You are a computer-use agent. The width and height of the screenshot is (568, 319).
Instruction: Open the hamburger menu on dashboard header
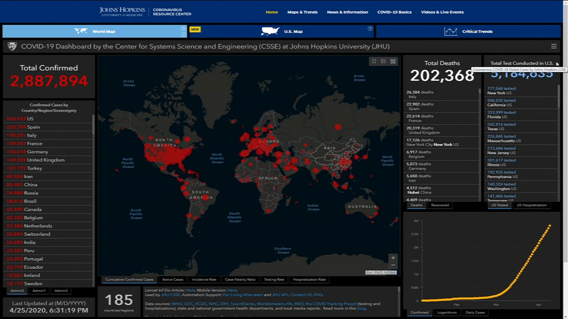554,46
